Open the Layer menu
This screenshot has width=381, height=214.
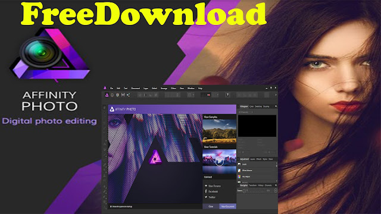click(x=146, y=89)
